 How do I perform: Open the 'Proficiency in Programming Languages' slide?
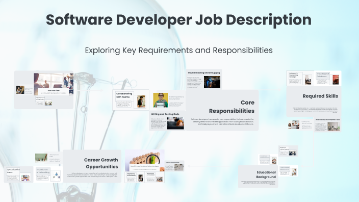pos(300,79)
